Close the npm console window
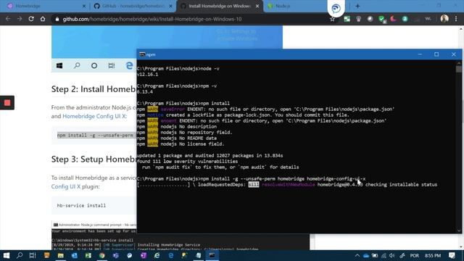Viewport: 464px width, 261px height. click(x=454, y=54)
